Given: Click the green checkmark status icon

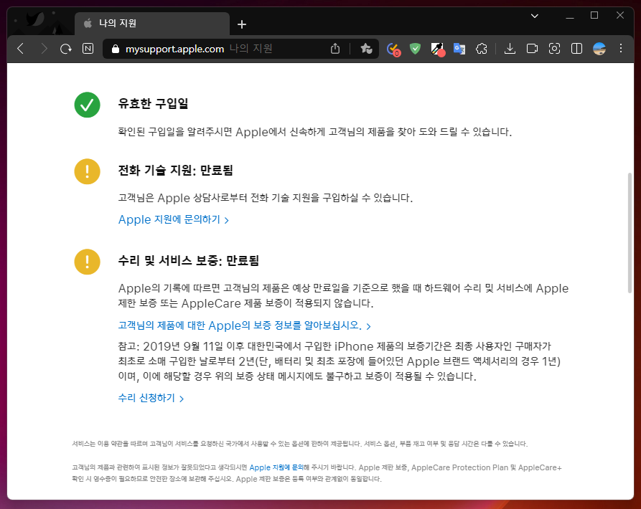Looking at the screenshot, I should tap(87, 105).
